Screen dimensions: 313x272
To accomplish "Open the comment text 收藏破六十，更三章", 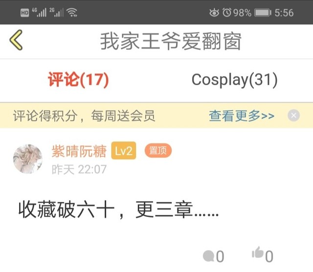I will (x=118, y=210).
